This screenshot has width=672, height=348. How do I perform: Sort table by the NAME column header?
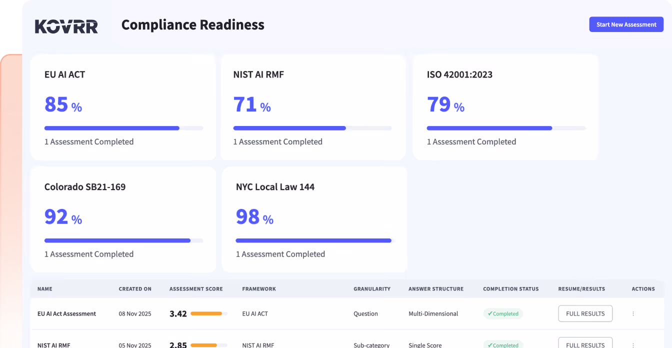[x=44, y=289]
